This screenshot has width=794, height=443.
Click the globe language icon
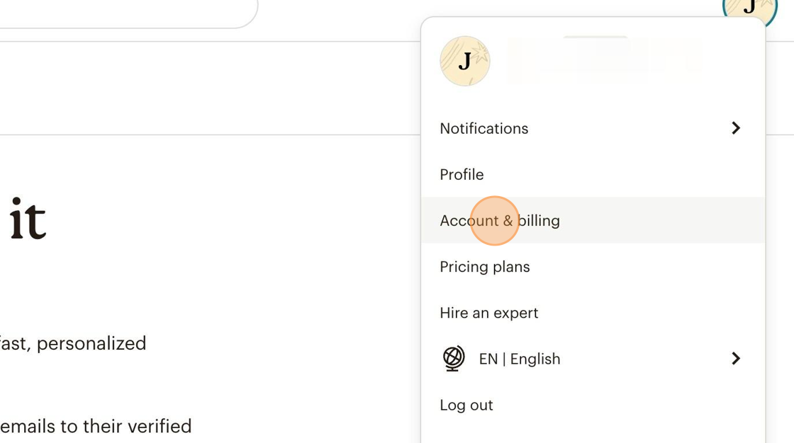(x=454, y=359)
